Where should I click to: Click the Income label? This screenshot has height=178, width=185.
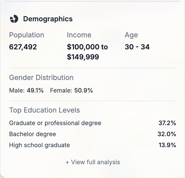click(79, 35)
